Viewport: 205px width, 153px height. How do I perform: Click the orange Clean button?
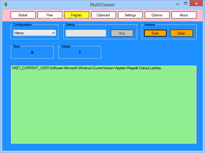pyautogui.click(x=181, y=33)
